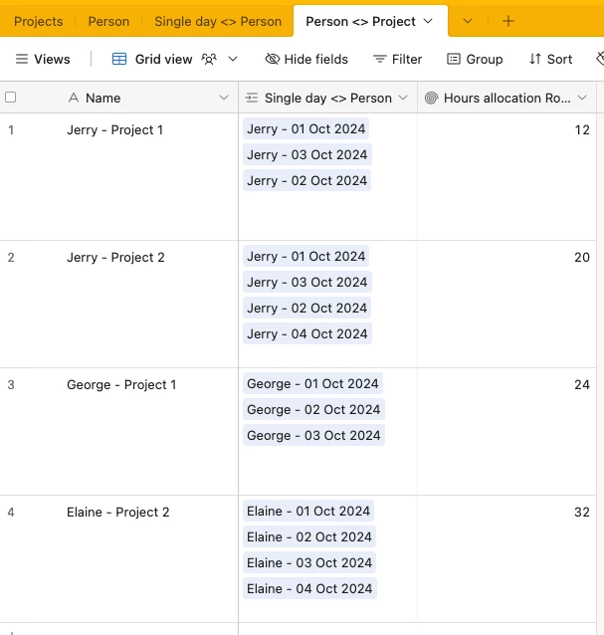
Task: Click the crossed-eye Hide fields icon
Action: click(x=272, y=59)
